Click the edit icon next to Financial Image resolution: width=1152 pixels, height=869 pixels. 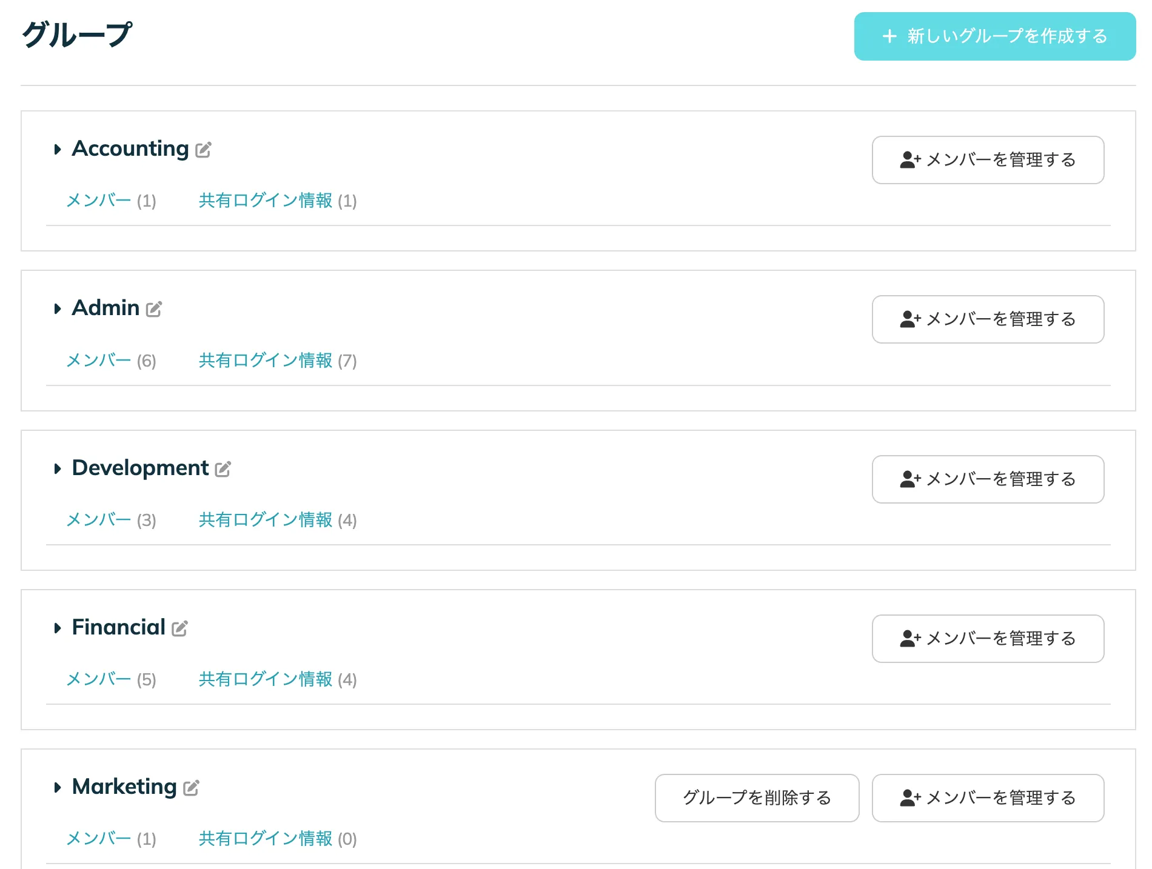179,628
